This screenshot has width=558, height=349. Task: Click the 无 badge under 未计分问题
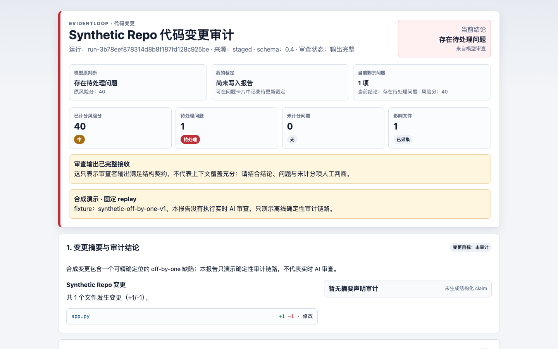tap(292, 140)
